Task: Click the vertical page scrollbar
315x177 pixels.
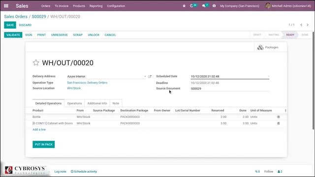Action: point(314,80)
